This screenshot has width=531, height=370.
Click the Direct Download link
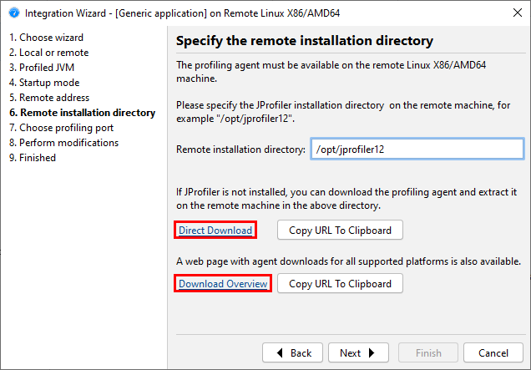pyautogui.click(x=215, y=230)
